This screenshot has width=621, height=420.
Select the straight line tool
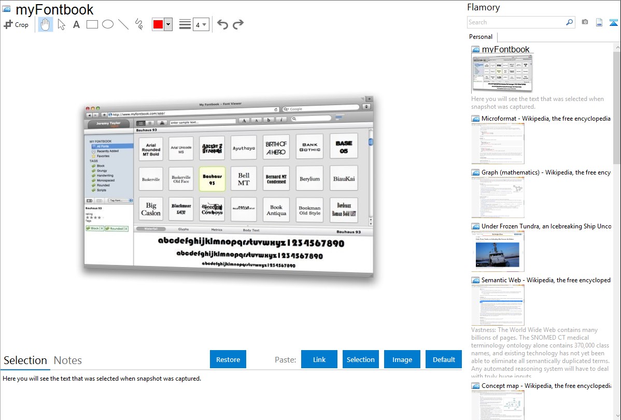(x=123, y=24)
